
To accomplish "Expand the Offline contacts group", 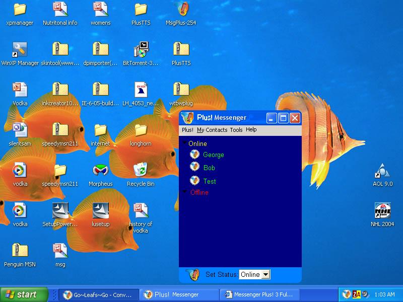I will [x=184, y=192].
